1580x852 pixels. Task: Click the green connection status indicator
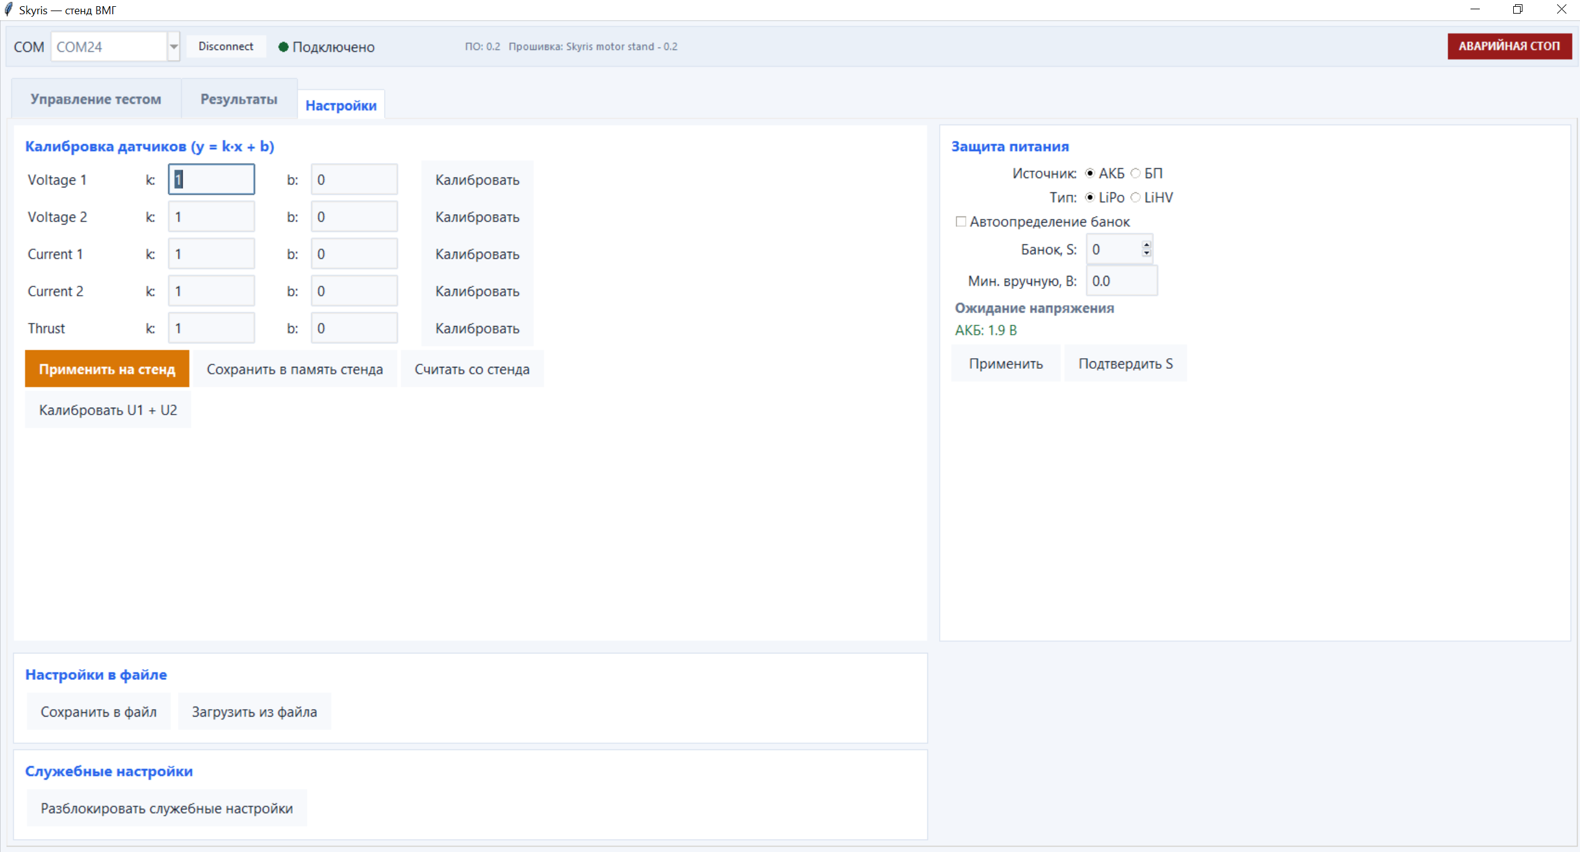283,47
